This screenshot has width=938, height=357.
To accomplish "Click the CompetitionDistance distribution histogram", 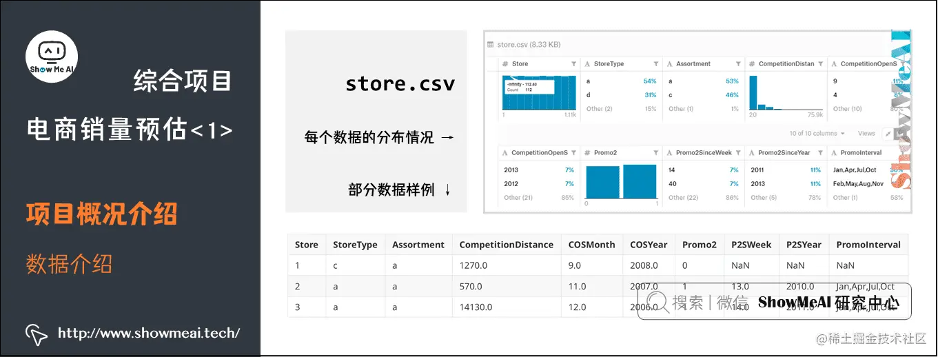I will coord(786,92).
